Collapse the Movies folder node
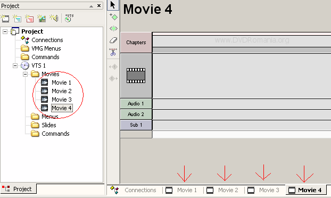Screen dimensions: 331x198 tap(26, 74)
